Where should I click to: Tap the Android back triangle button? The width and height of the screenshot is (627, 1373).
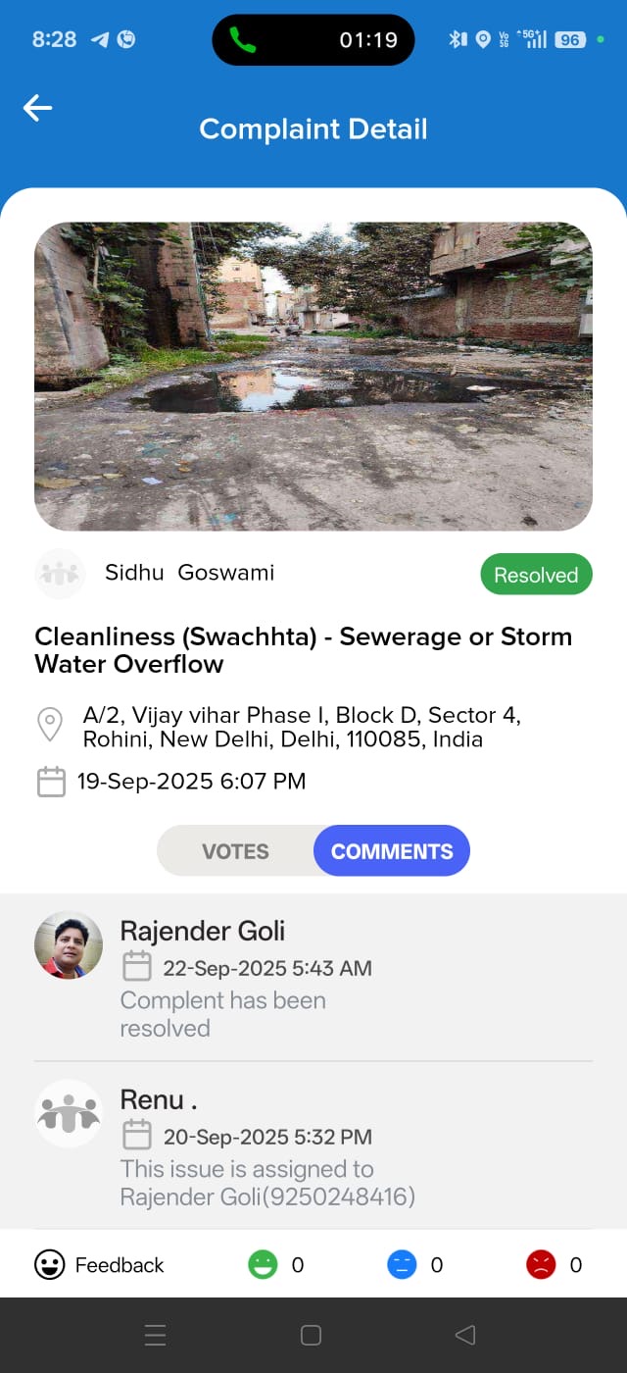click(465, 1335)
